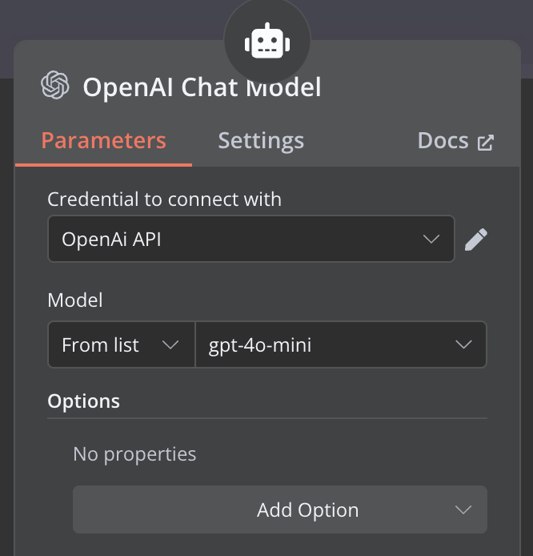This screenshot has height=556, width=533.
Task: Click the Add Option button
Action: [280, 510]
